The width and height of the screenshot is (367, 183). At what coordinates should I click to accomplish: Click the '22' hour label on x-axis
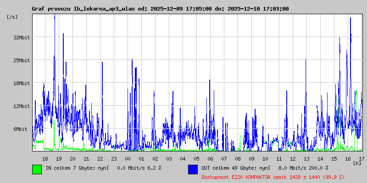(100, 159)
